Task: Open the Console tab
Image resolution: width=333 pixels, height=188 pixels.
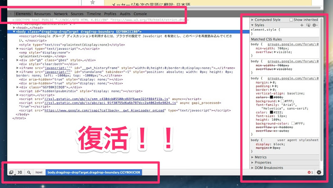Action: [140, 14]
